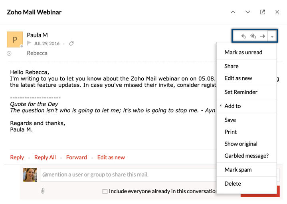This screenshot has width=287, height=204.
Task: Expand the Add to submenu
Action: (233, 106)
